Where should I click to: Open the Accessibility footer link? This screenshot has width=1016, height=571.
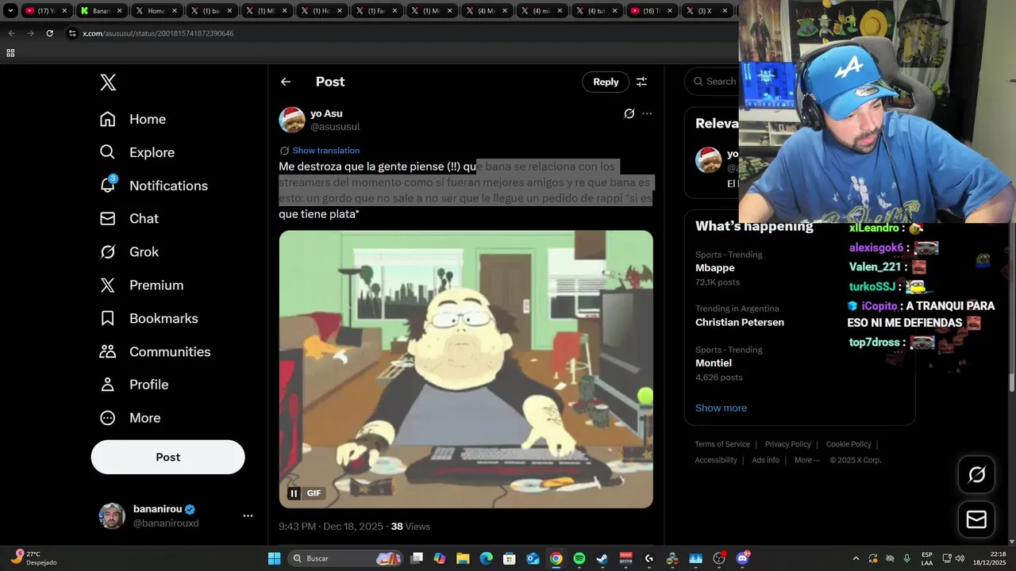pos(716,460)
